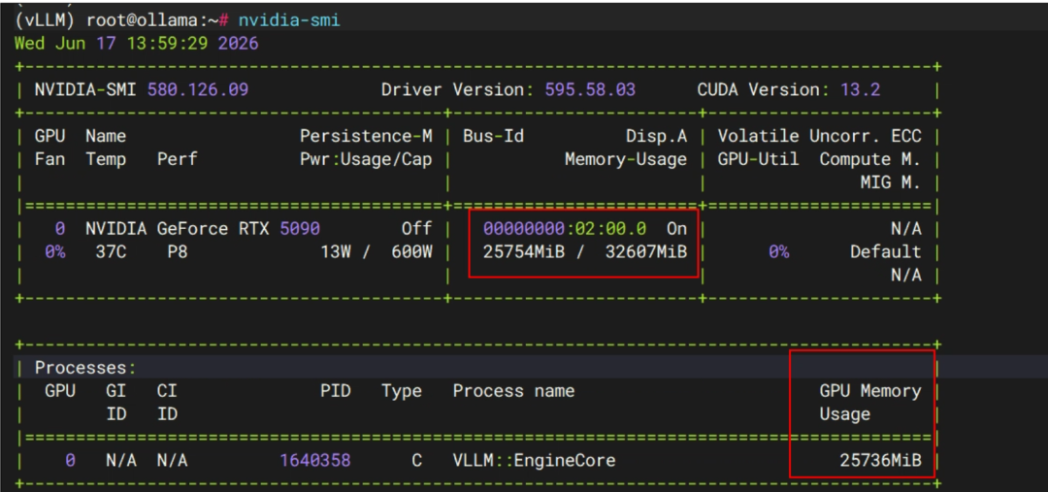The height and width of the screenshot is (492, 1048).
Task: Click the Type column header
Action: pyautogui.click(x=402, y=391)
